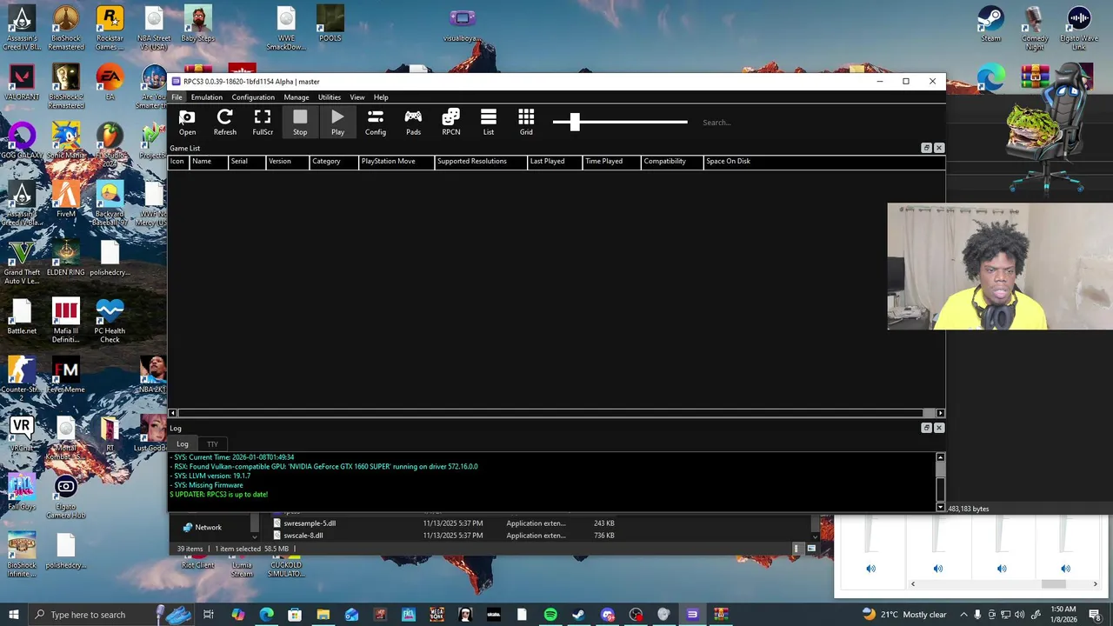
Task: Close the Game List dock panel
Action: [x=938, y=148]
